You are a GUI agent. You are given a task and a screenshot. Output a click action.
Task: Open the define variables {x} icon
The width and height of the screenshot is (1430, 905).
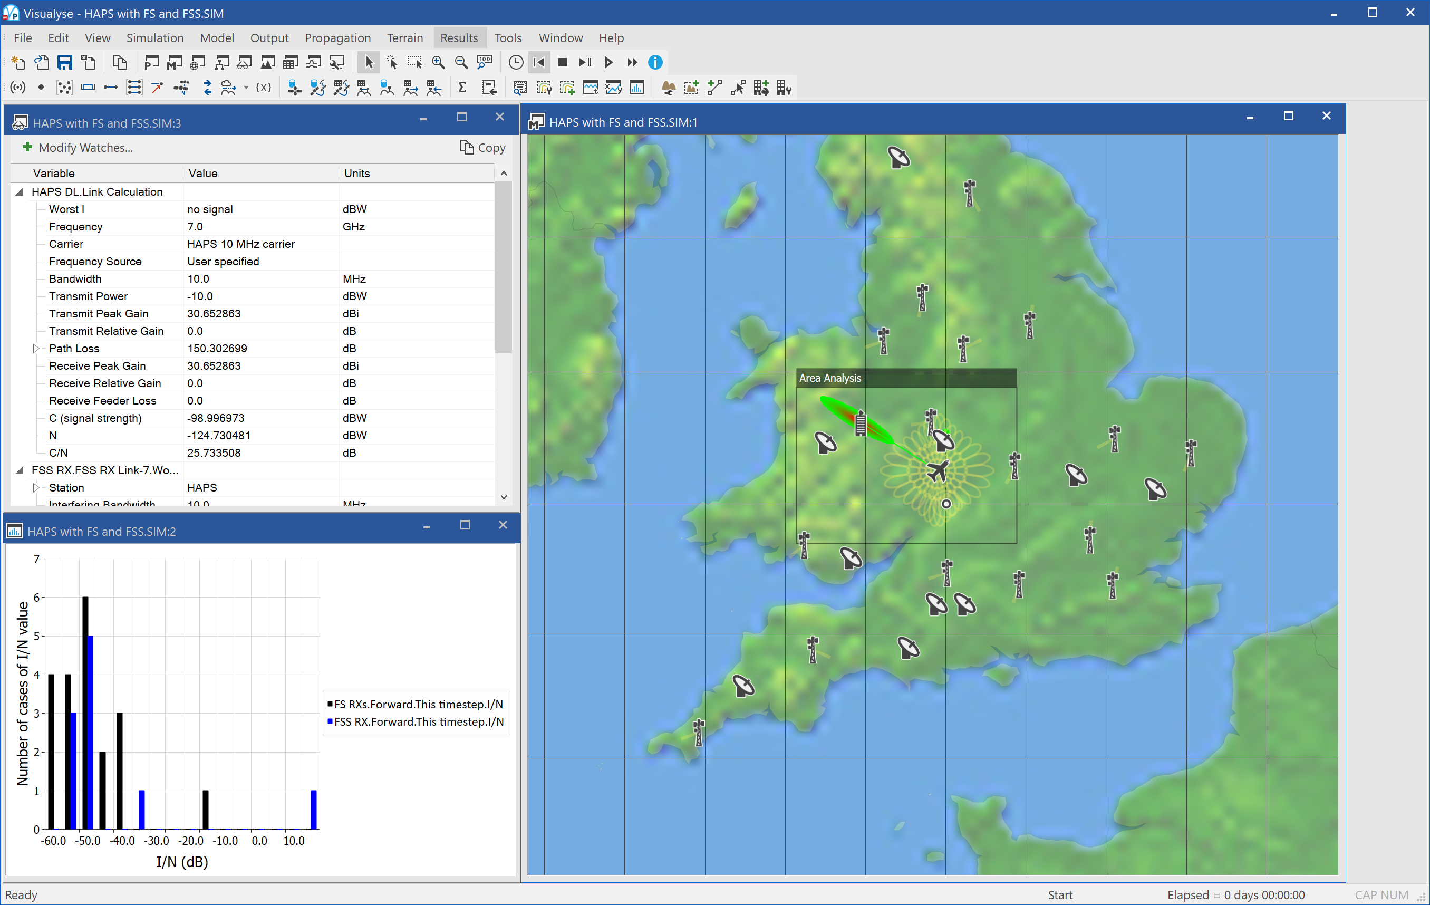[263, 88]
